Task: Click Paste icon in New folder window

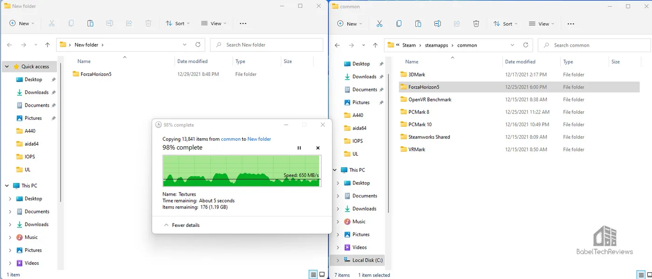Action: click(90, 23)
